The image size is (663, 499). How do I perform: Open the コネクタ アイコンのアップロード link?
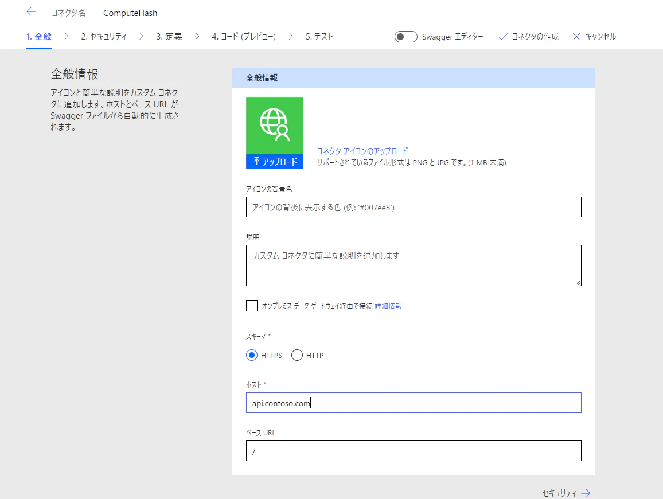tap(362, 151)
